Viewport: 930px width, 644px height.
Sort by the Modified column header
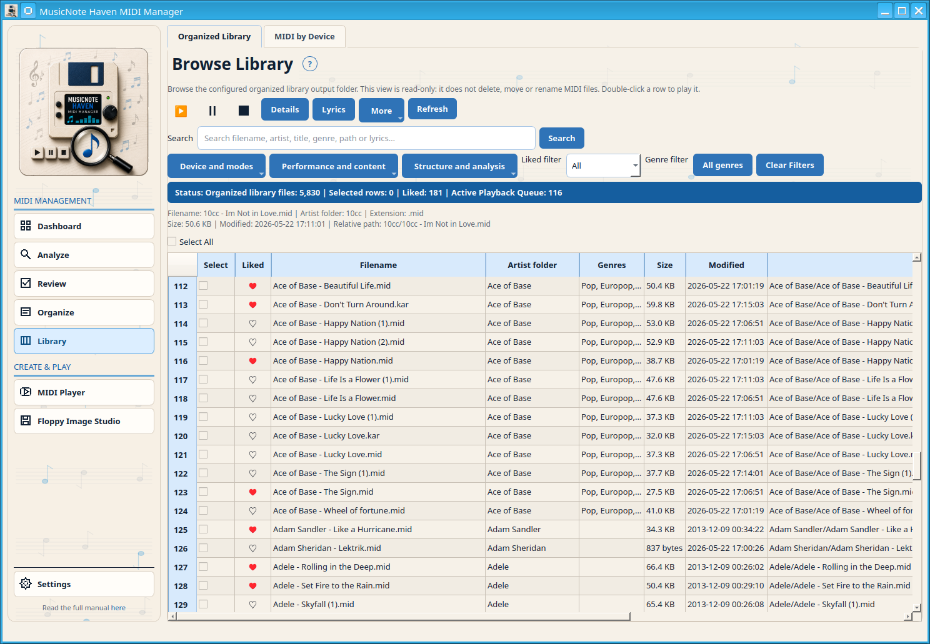coord(726,265)
